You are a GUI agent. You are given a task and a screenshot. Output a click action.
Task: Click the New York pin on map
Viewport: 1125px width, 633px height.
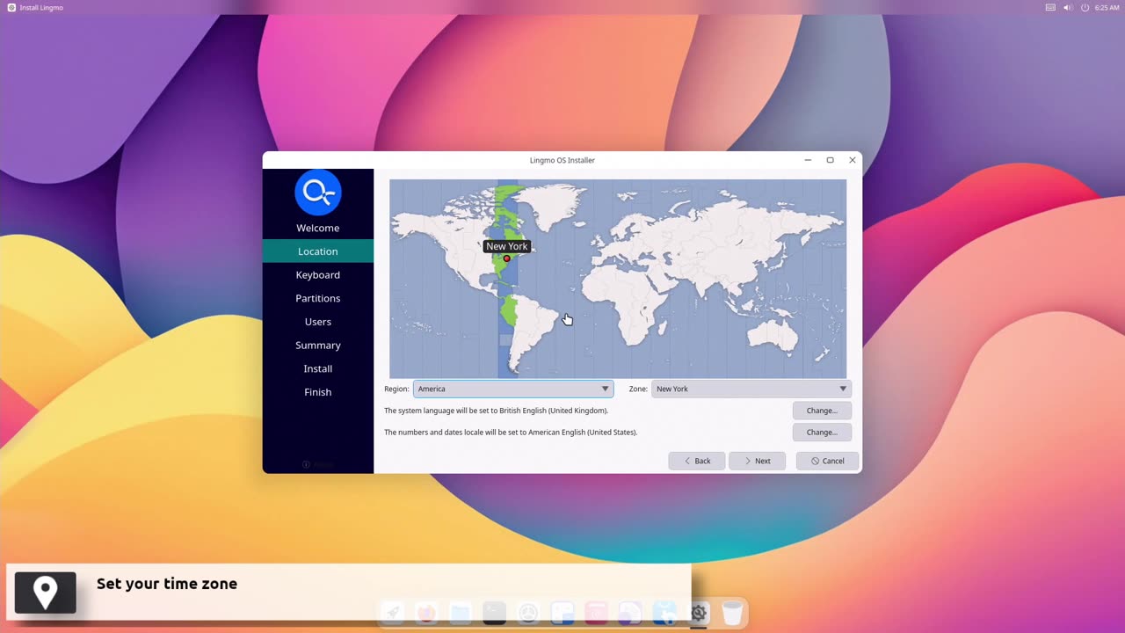coord(506,258)
